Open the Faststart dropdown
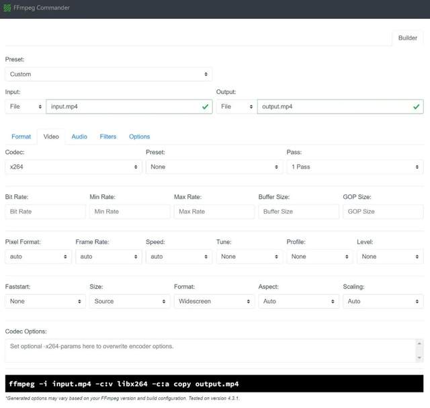Image resolution: width=430 pixels, height=408 pixels. (45, 301)
